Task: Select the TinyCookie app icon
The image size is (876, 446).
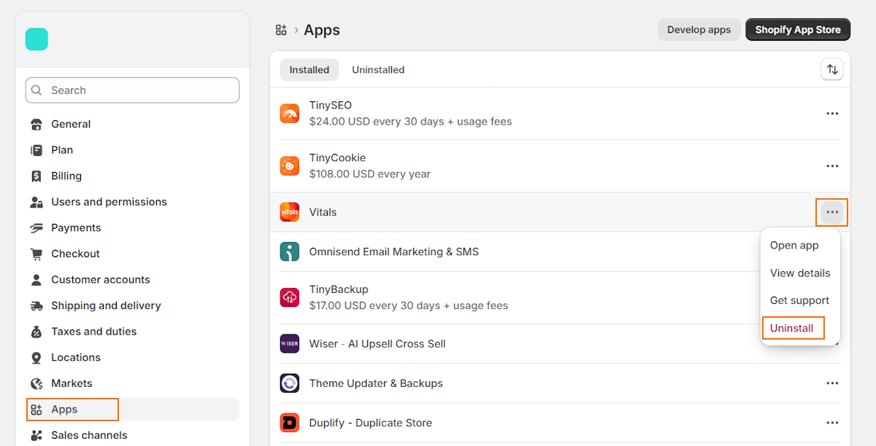Action: tap(289, 165)
